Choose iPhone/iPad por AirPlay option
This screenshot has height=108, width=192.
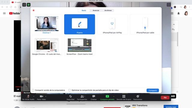112,24
